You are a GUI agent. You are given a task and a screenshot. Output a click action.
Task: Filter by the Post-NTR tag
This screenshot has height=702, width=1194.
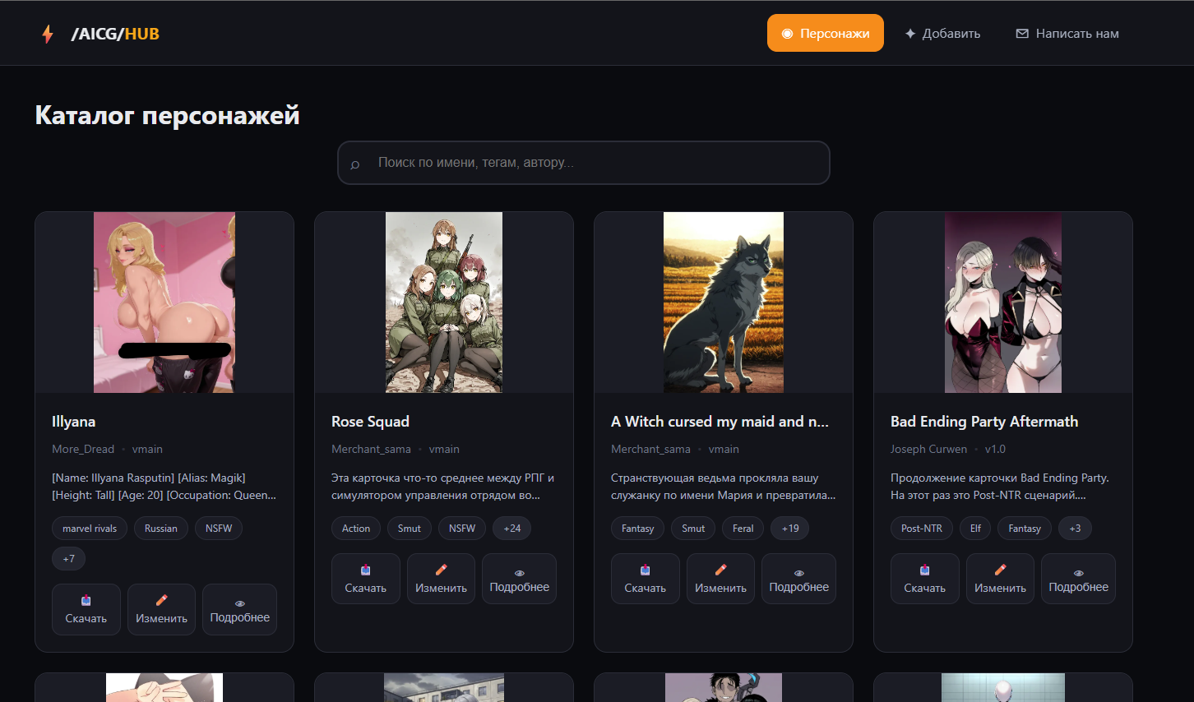[x=922, y=529]
